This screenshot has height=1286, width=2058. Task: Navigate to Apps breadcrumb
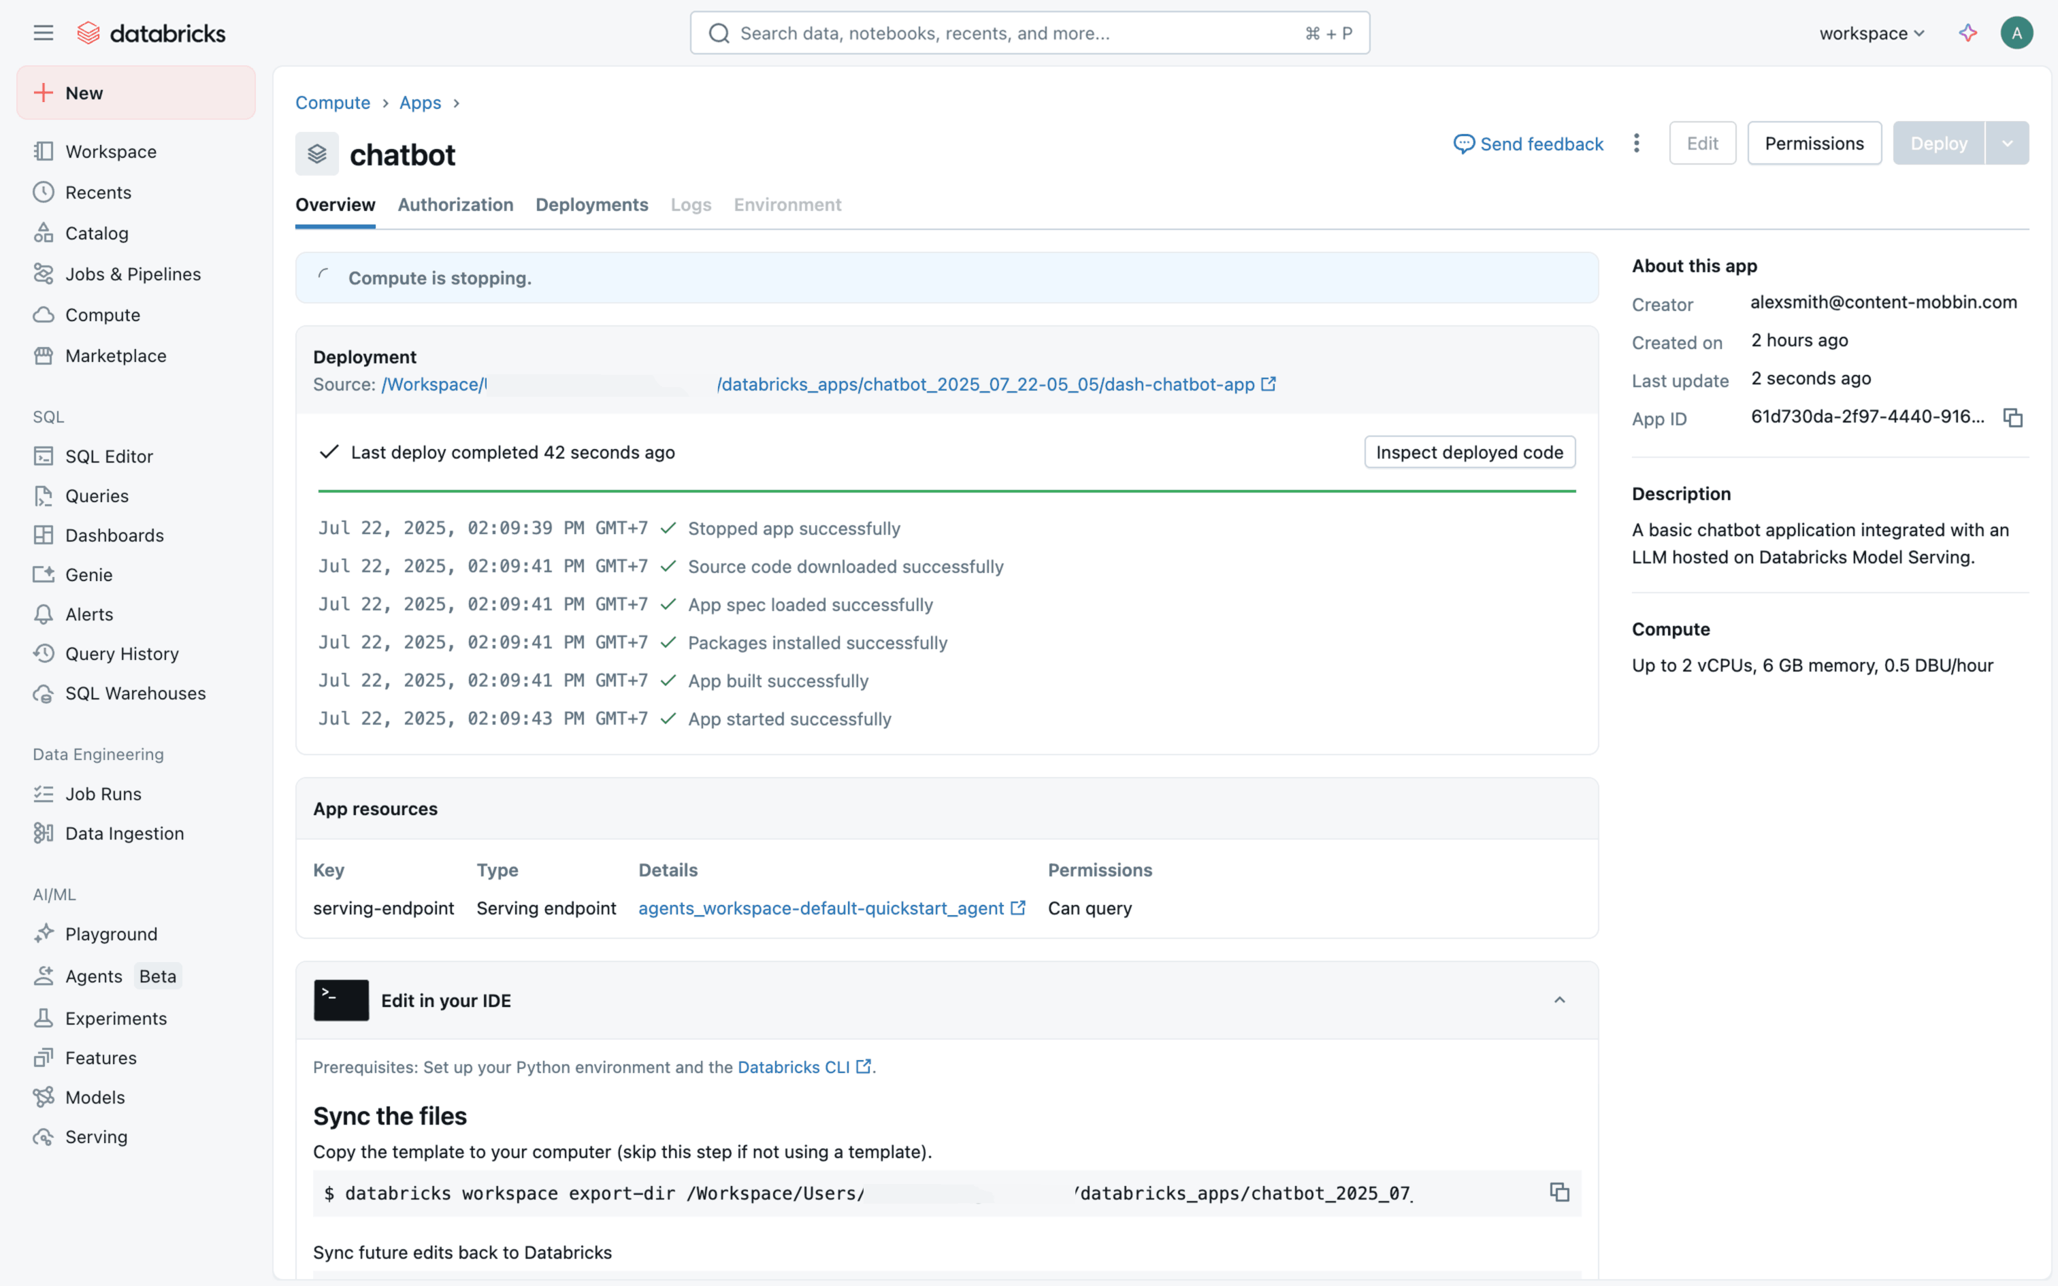point(420,103)
